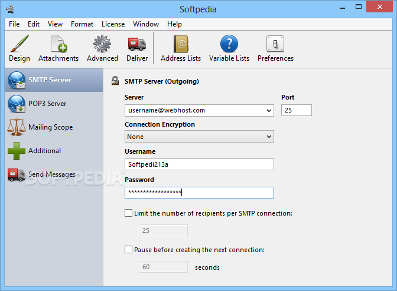The image size is (397, 291).
Task: Open the View menu
Action: click(x=55, y=24)
